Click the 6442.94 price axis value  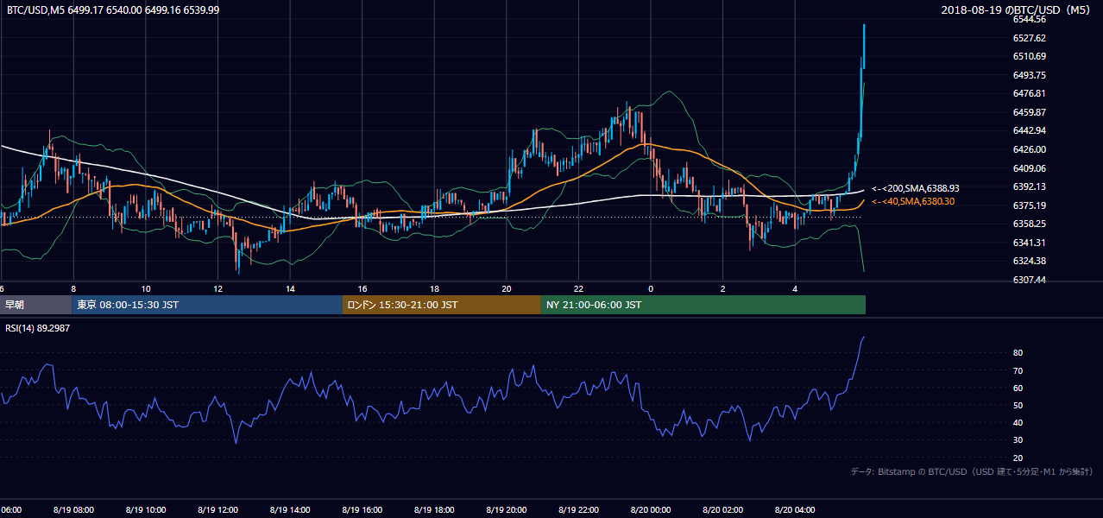(1030, 130)
